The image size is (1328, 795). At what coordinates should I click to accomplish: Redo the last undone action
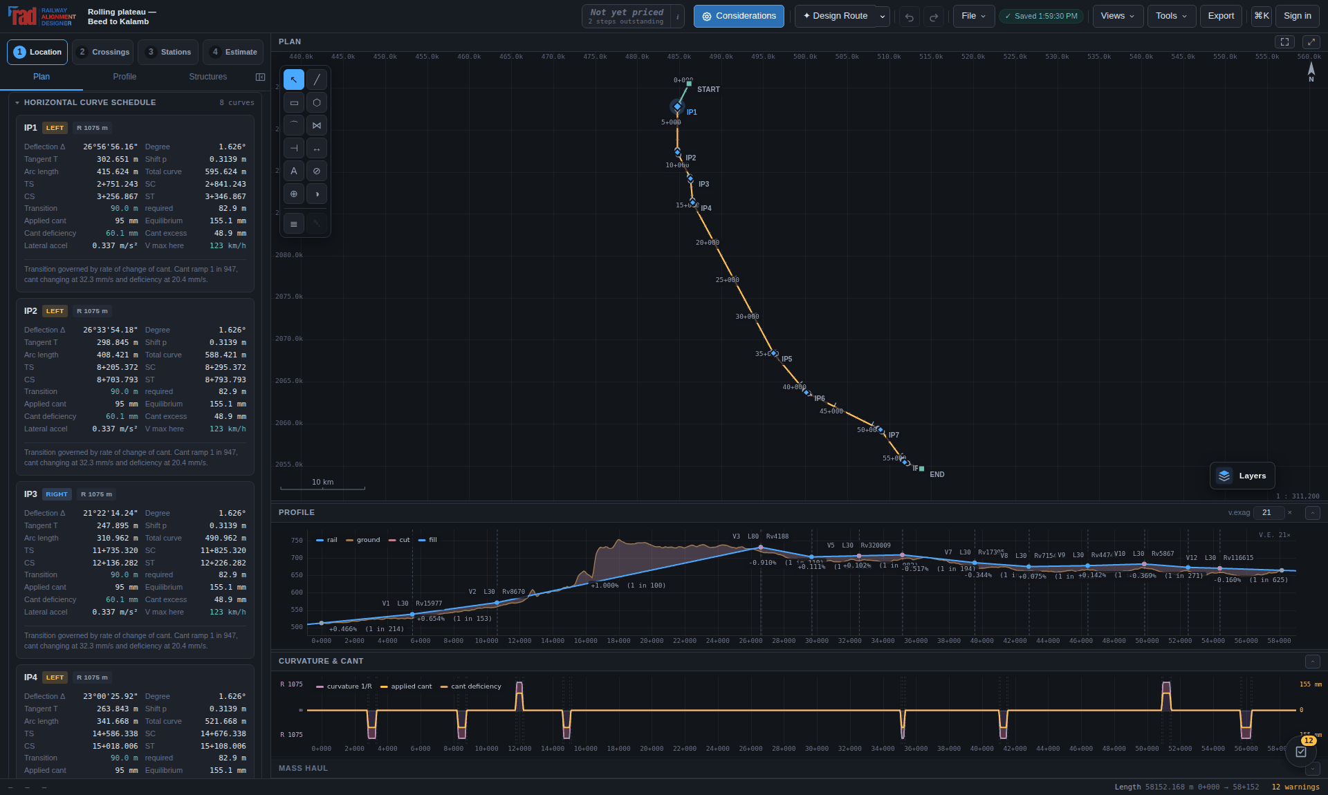(x=934, y=17)
